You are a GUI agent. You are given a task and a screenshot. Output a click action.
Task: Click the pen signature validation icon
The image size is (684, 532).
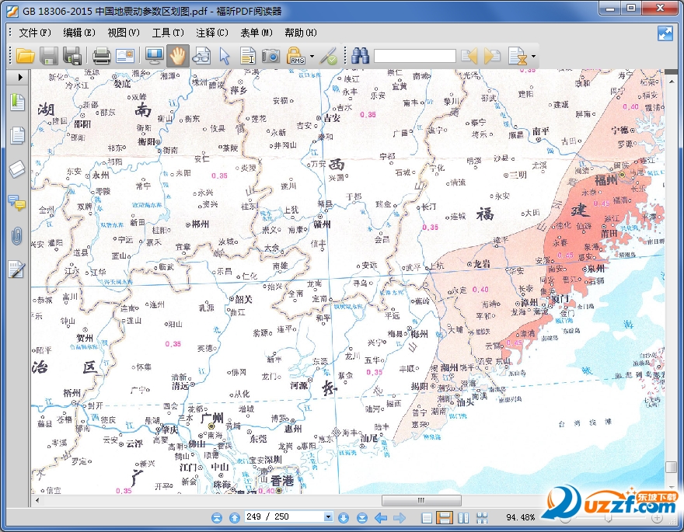(x=328, y=56)
